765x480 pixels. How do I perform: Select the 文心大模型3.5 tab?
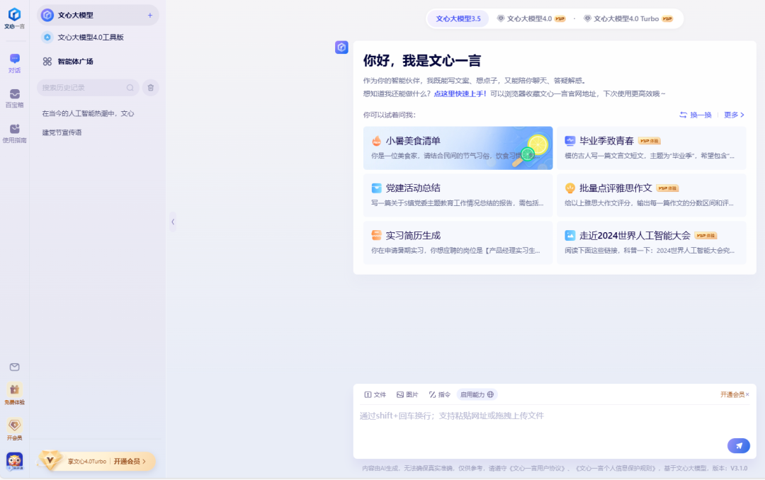click(458, 18)
